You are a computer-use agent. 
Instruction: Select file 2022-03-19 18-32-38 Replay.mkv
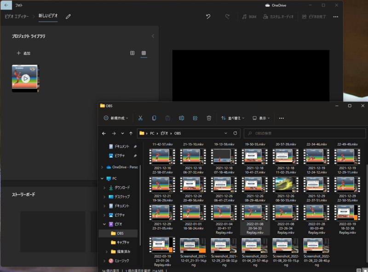tap(347, 220)
